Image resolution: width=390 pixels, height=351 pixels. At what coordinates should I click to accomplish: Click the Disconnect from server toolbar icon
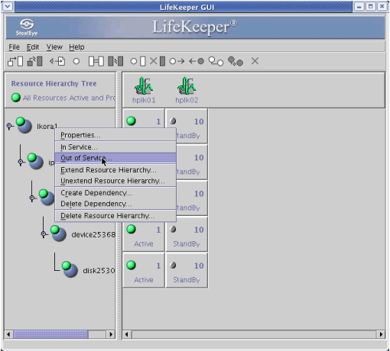pos(34,61)
